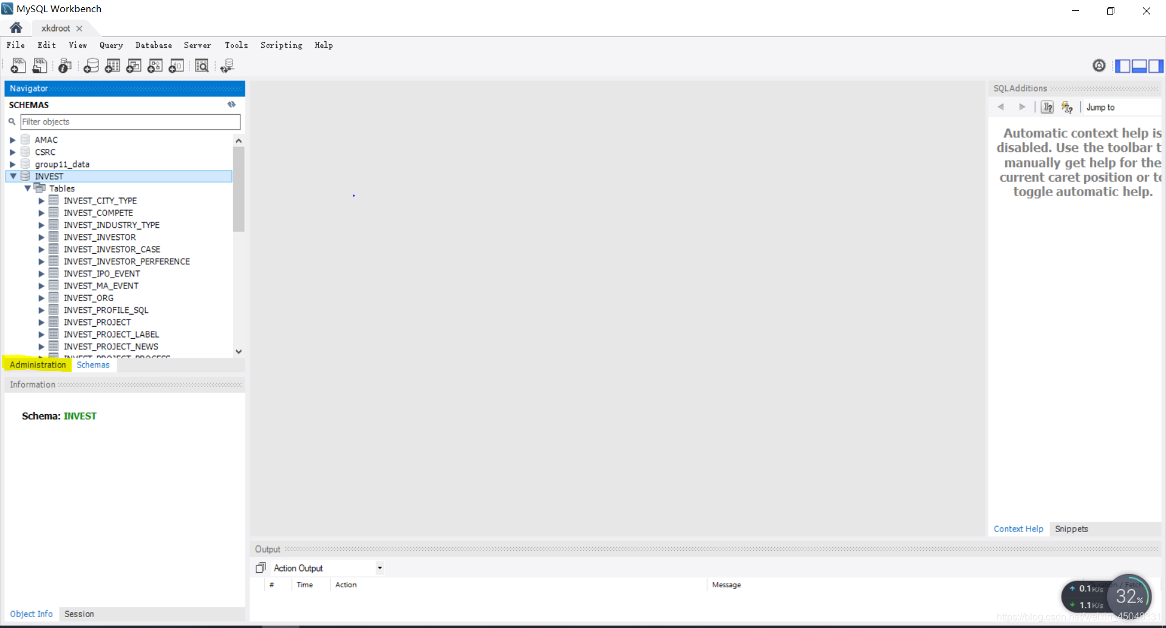This screenshot has height=628, width=1166.
Task: Select the INVEST_PROJECT_NEWS table
Action: point(111,346)
